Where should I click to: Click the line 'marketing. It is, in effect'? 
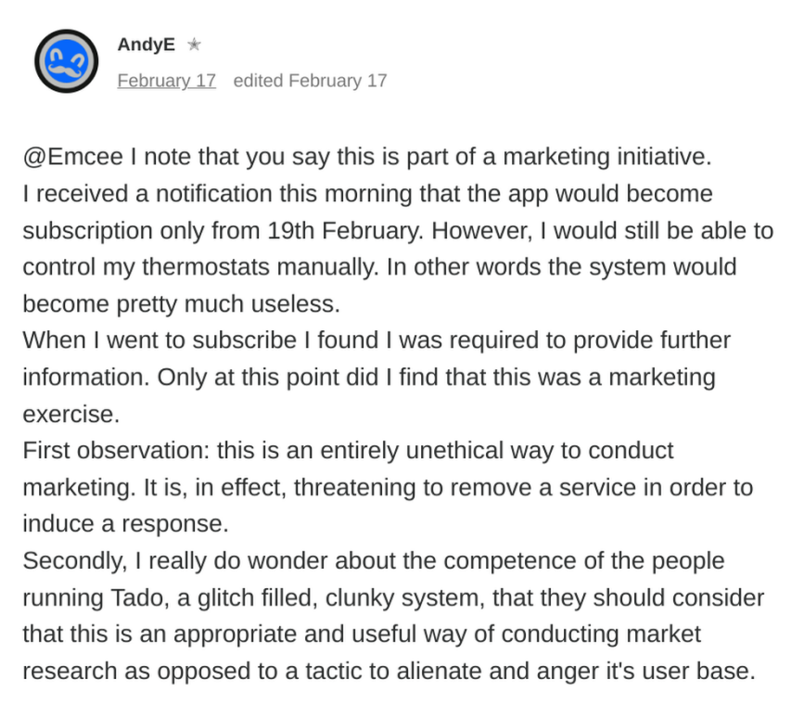click(x=388, y=488)
